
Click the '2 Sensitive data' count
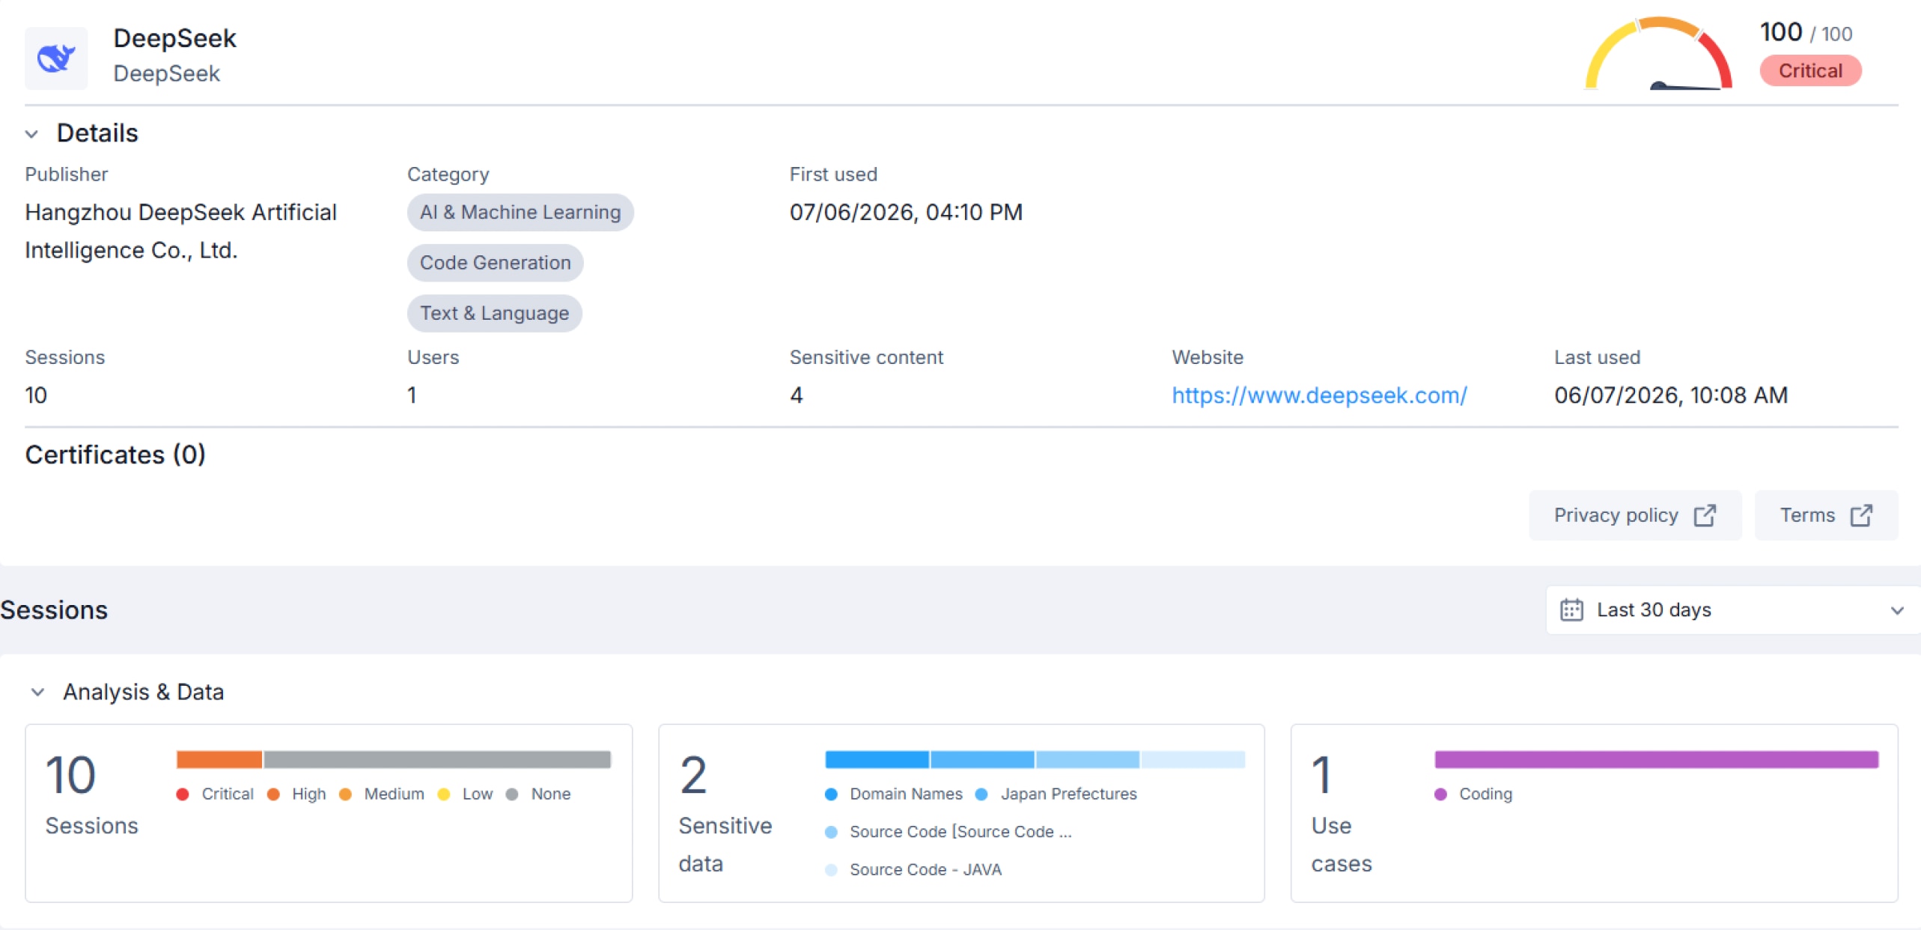pos(693,775)
